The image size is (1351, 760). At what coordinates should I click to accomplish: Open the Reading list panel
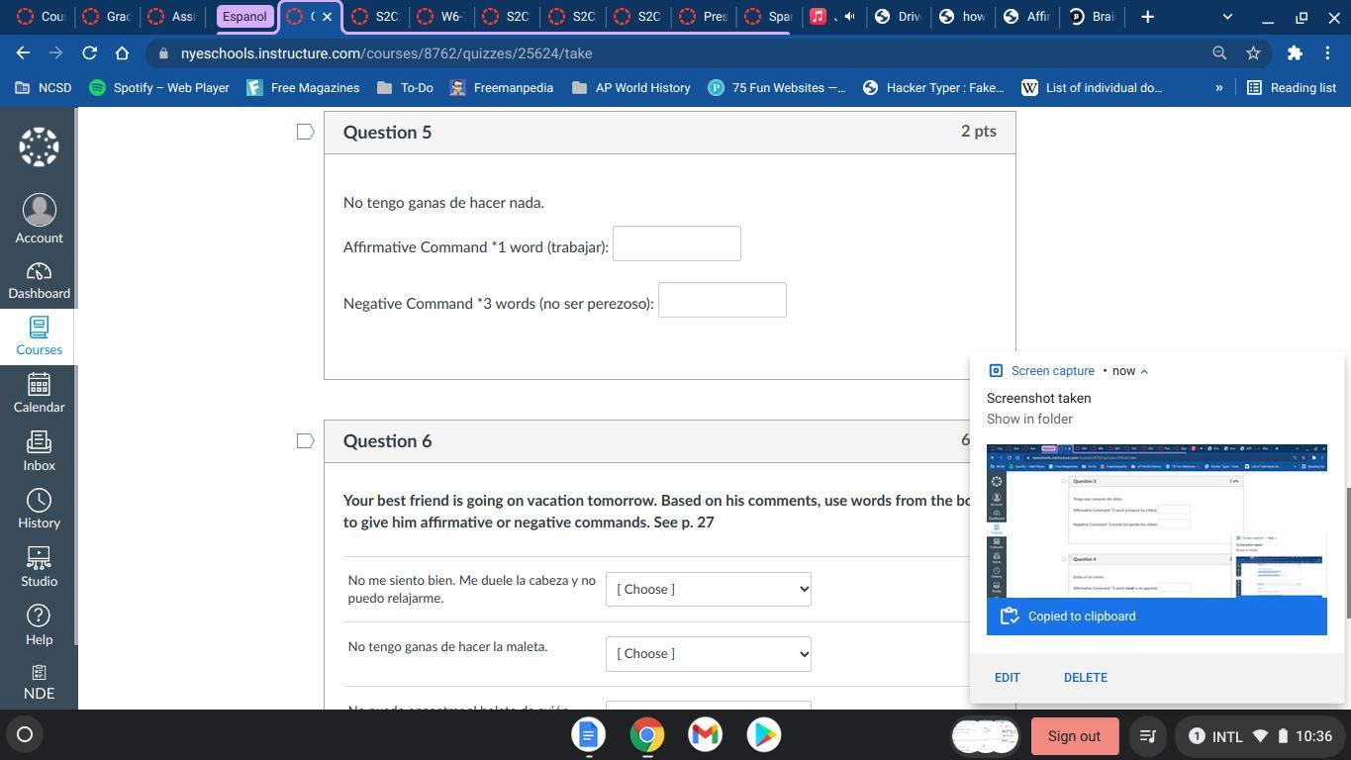[1292, 88]
